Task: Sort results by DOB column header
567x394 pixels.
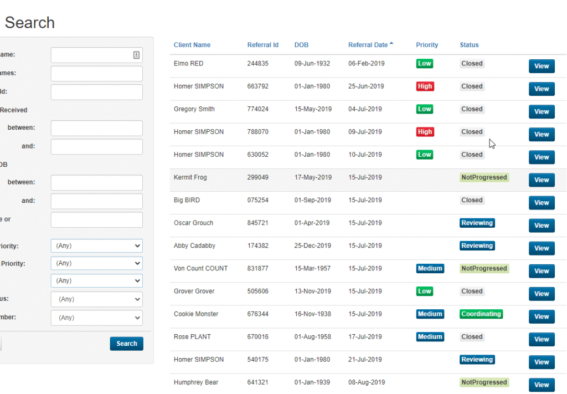Action: [x=301, y=45]
